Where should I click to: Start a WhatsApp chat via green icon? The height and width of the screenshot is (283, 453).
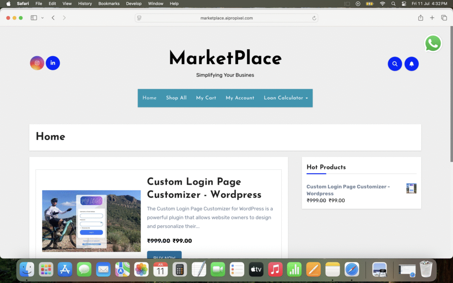433,43
